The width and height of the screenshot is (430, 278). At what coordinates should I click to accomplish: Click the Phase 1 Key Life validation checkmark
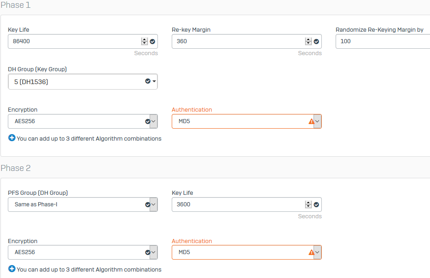(152, 42)
